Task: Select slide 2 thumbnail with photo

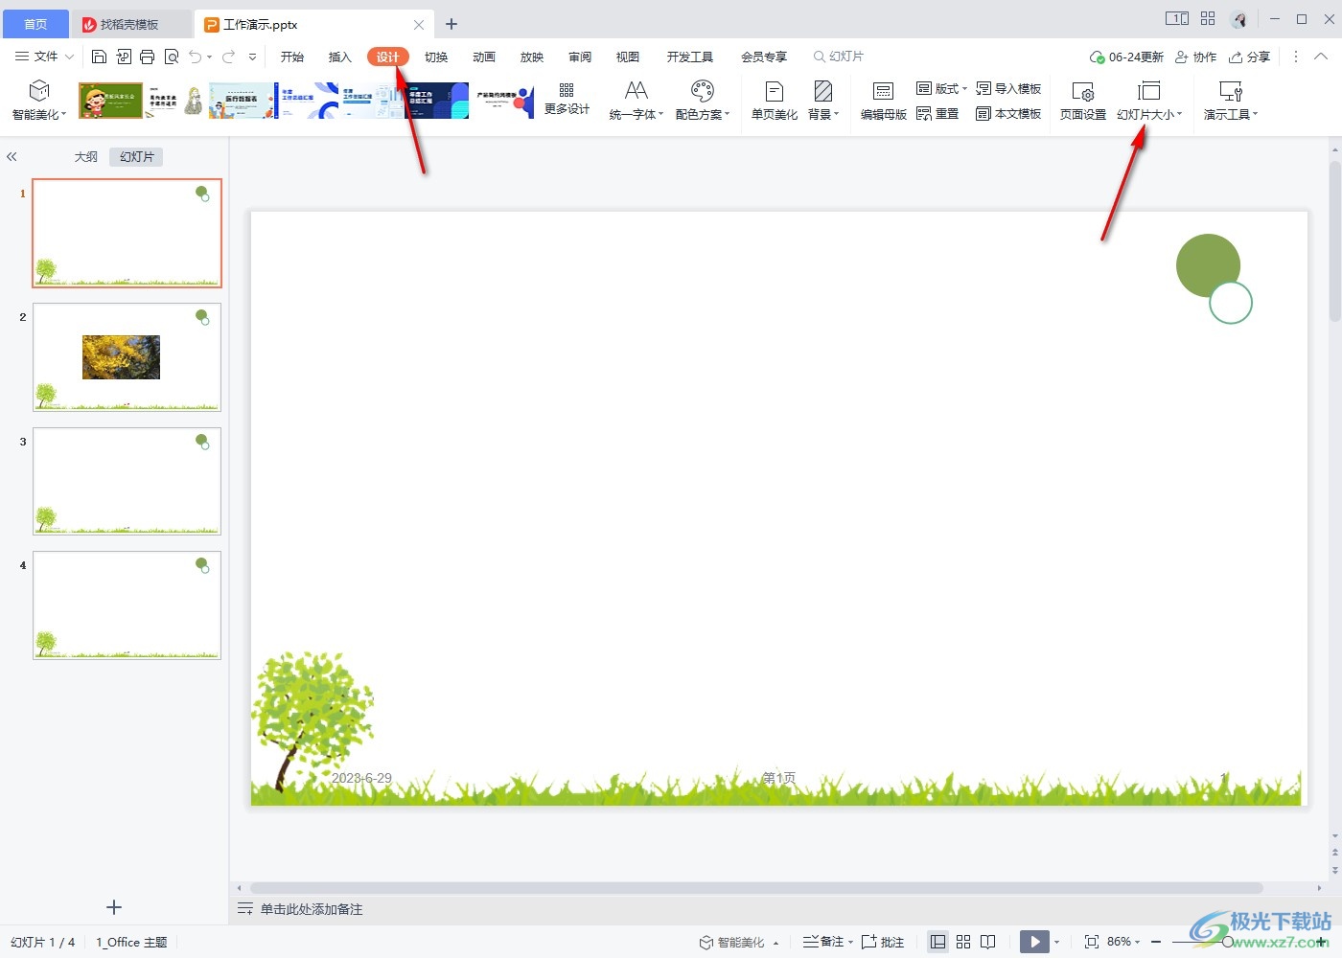Action: tap(127, 357)
